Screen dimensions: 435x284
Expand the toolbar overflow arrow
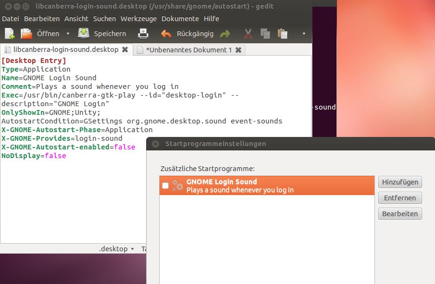[304, 34]
